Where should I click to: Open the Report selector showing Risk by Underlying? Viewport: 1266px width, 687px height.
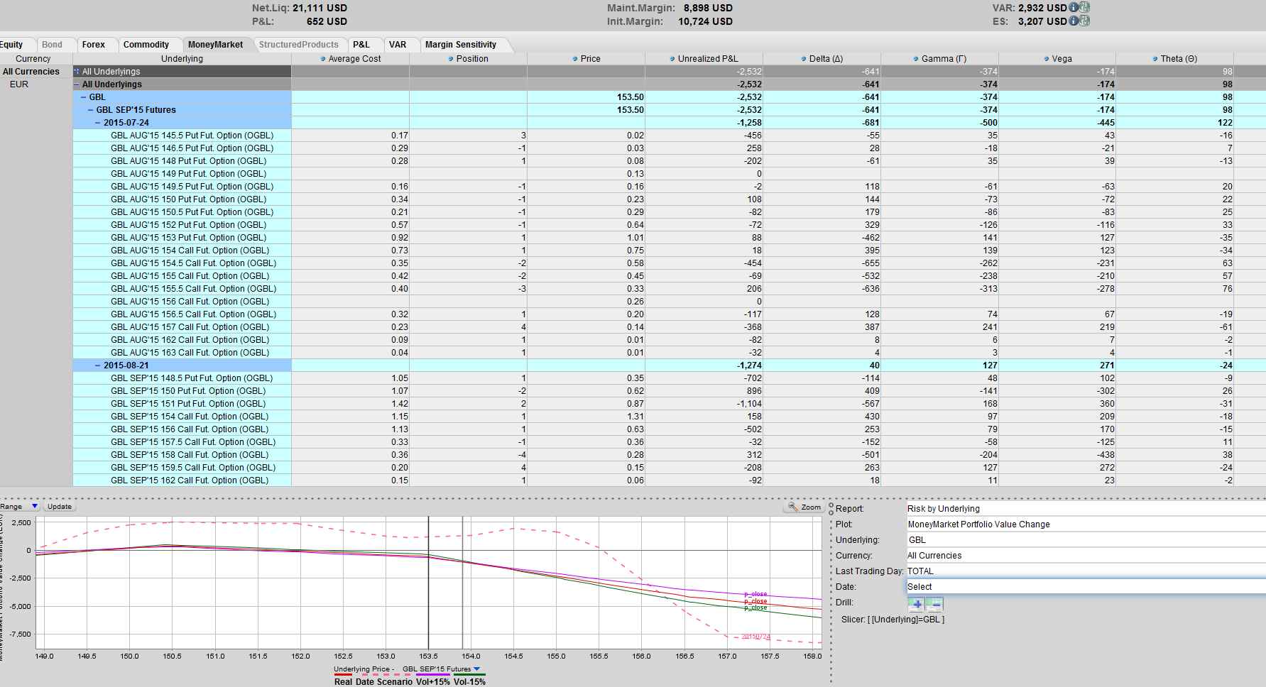click(x=1085, y=509)
